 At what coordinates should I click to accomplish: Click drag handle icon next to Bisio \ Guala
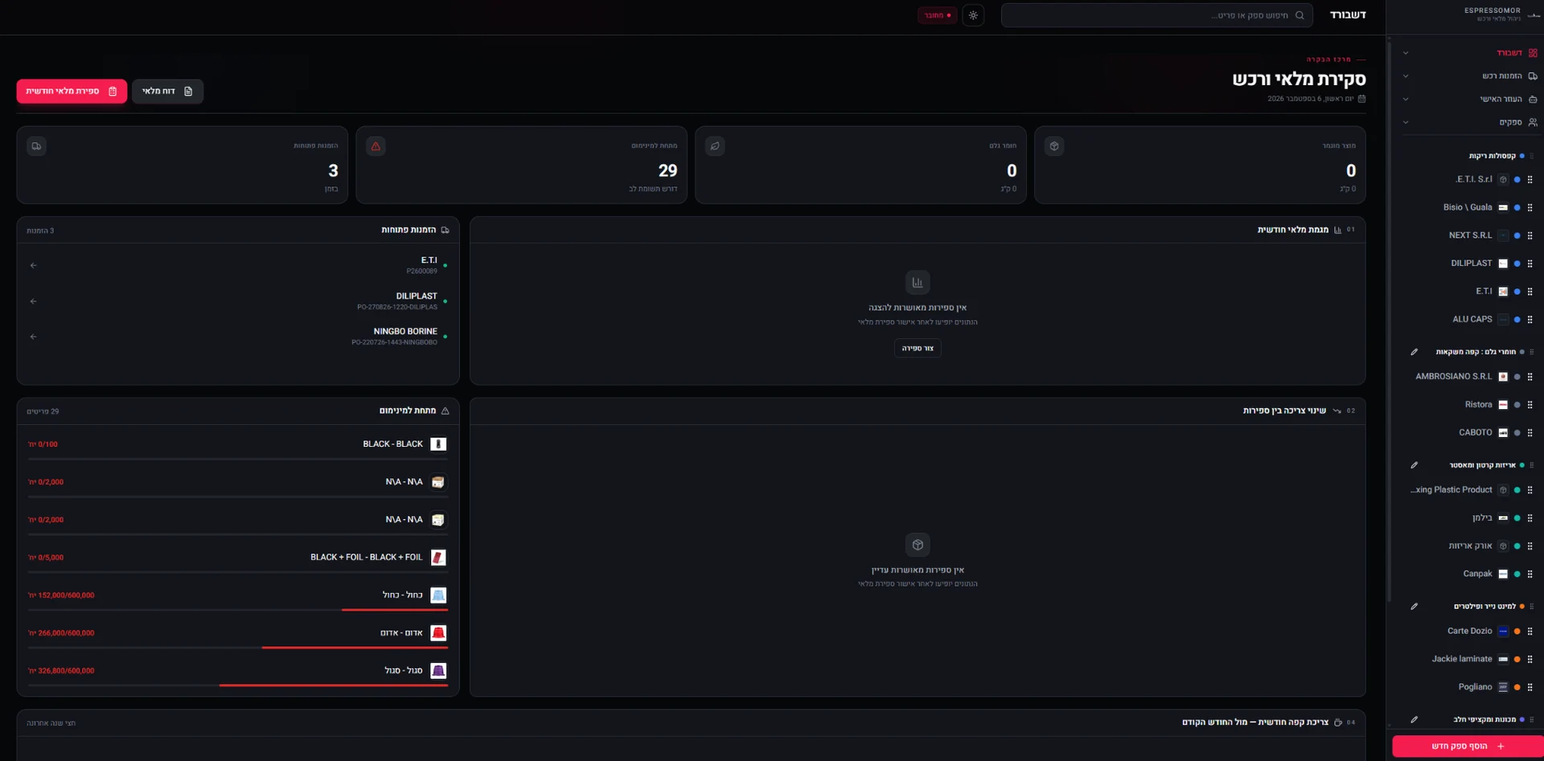pos(1530,207)
